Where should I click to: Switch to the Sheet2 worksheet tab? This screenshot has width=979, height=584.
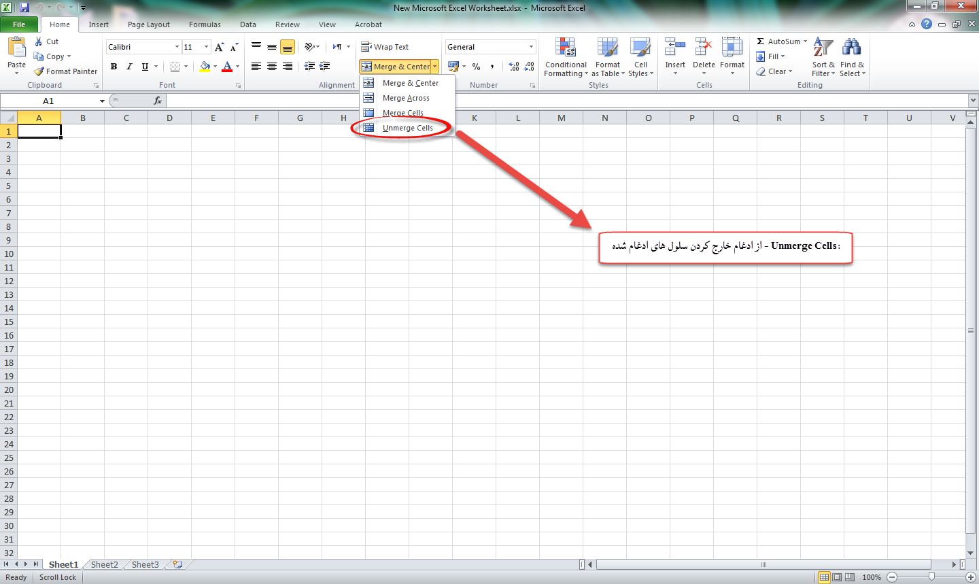104,564
